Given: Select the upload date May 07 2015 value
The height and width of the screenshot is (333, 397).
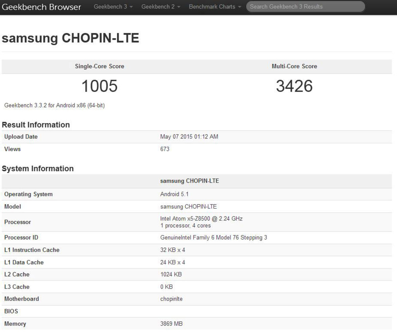Looking at the screenshot, I should [189, 137].
